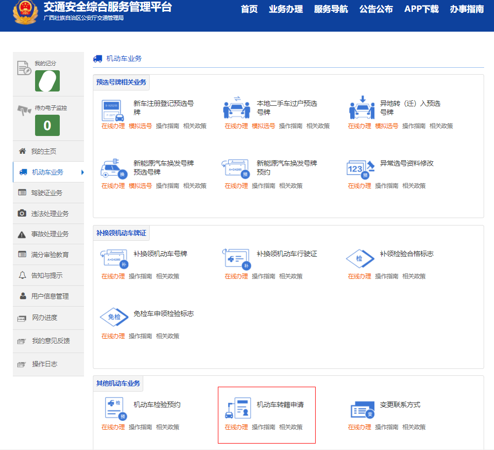
Task: Open the 异地转（迁）入预选号牌 service icon
Action: 362,111
